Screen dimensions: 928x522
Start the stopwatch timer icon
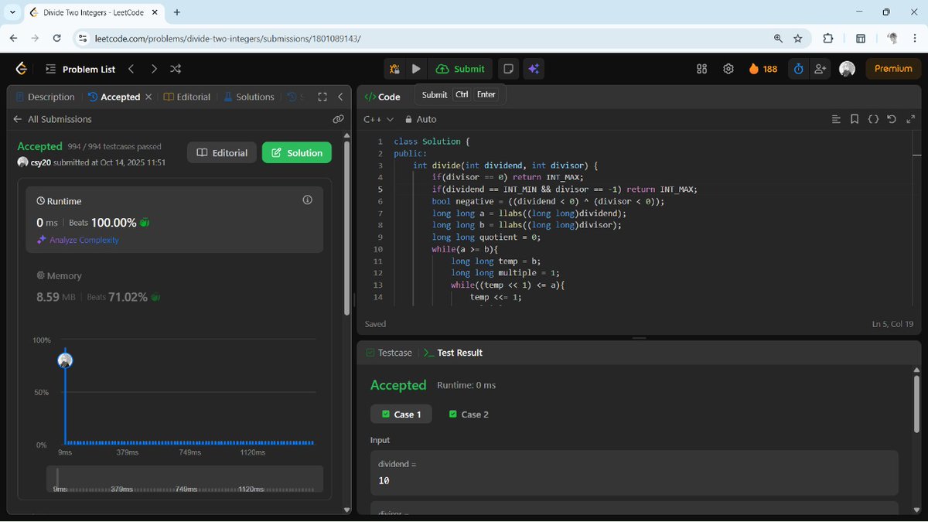[x=798, y=69]
